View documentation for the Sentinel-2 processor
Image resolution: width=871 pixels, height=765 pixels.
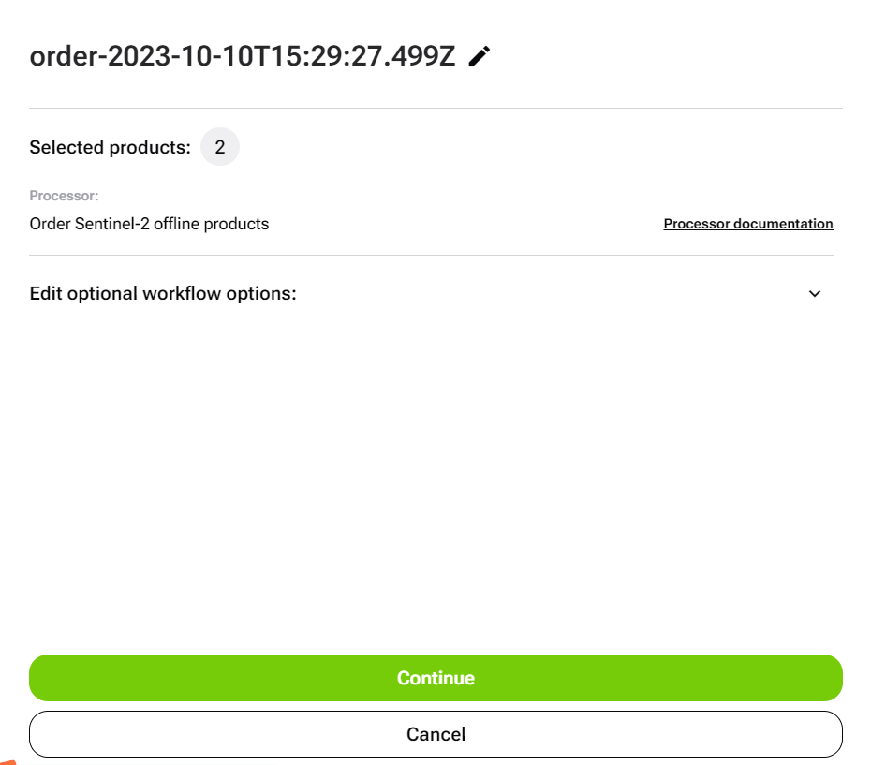coord(748,224)
